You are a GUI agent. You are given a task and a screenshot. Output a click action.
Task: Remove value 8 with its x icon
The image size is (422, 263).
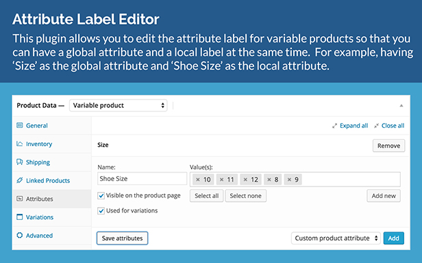click(269, 180)
